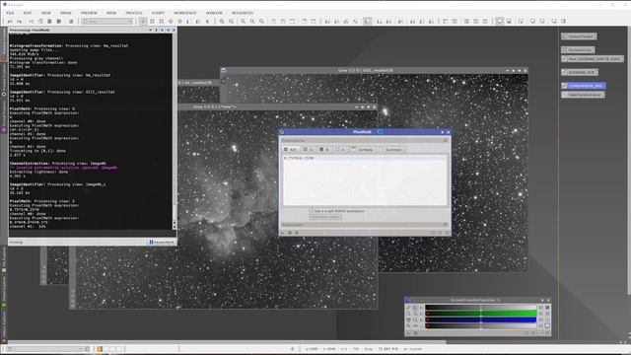
Task: Click the link channels icon in ScreenTransferFunction
Action: (408, 307)
